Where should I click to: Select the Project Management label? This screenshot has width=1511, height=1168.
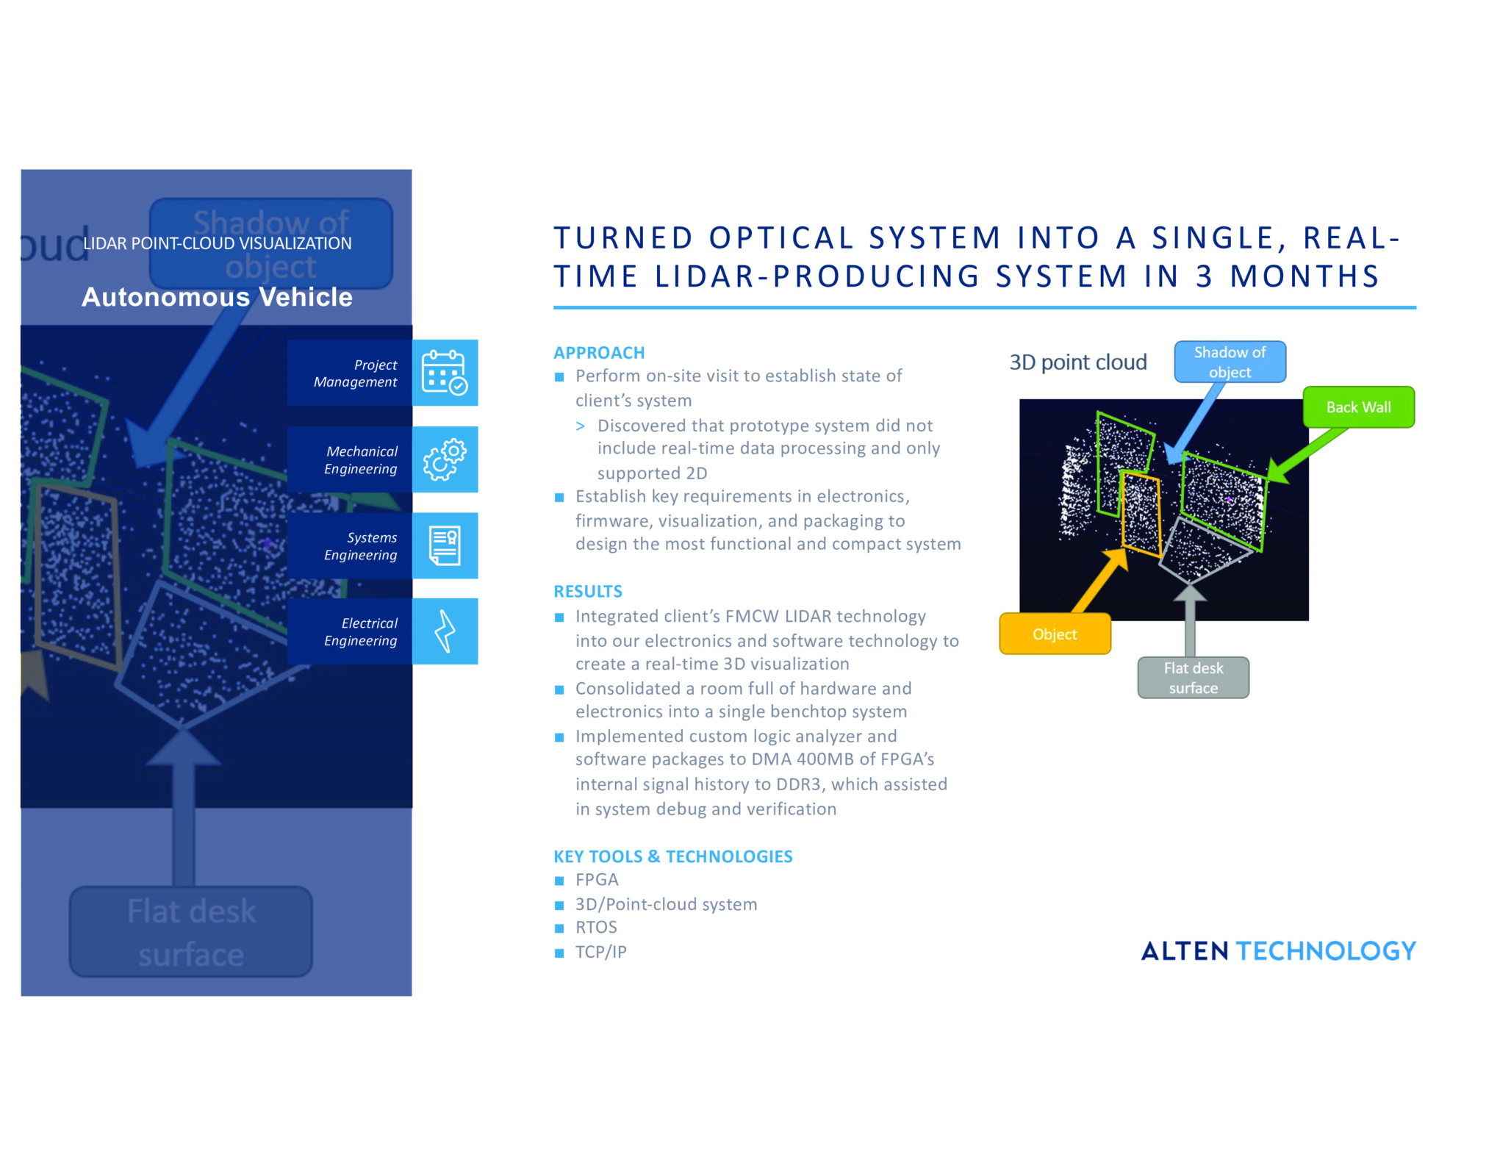coord(355,373)
